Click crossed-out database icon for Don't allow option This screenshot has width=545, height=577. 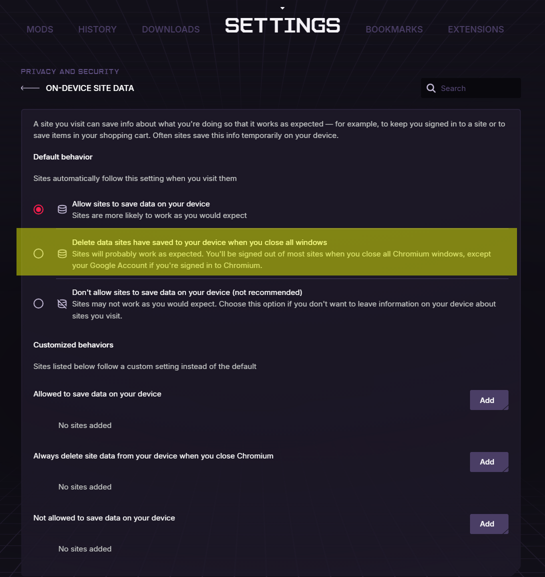click(x=62, y=303)
